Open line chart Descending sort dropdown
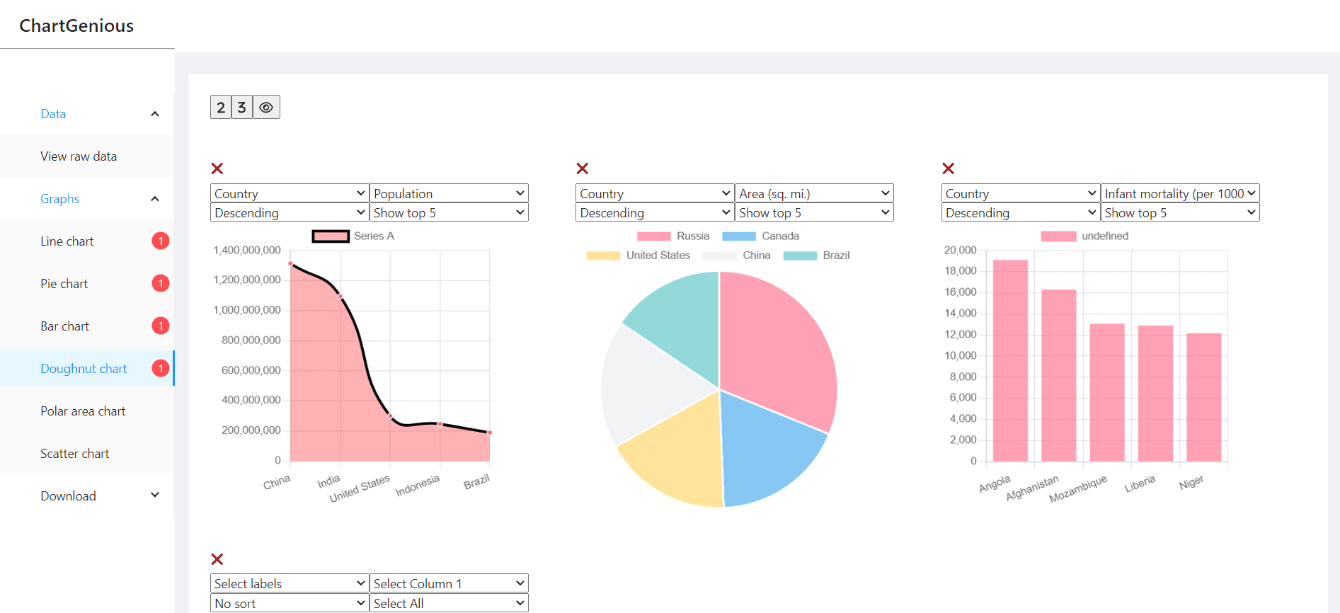The image size is (1340, 613). tap(290, 212)
